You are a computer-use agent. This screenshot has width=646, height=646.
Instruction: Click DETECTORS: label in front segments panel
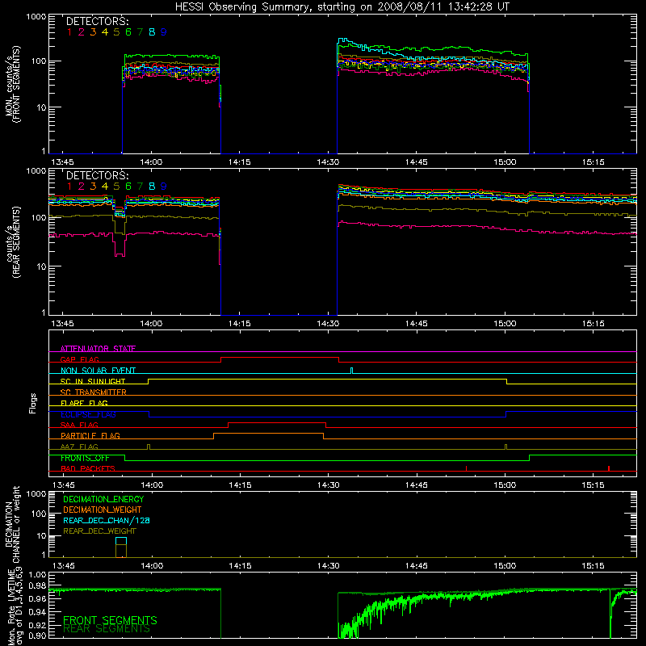97,22
